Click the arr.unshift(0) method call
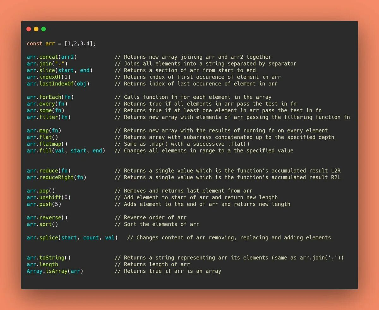Screen dimensions: 379x310 pos(49,197)
